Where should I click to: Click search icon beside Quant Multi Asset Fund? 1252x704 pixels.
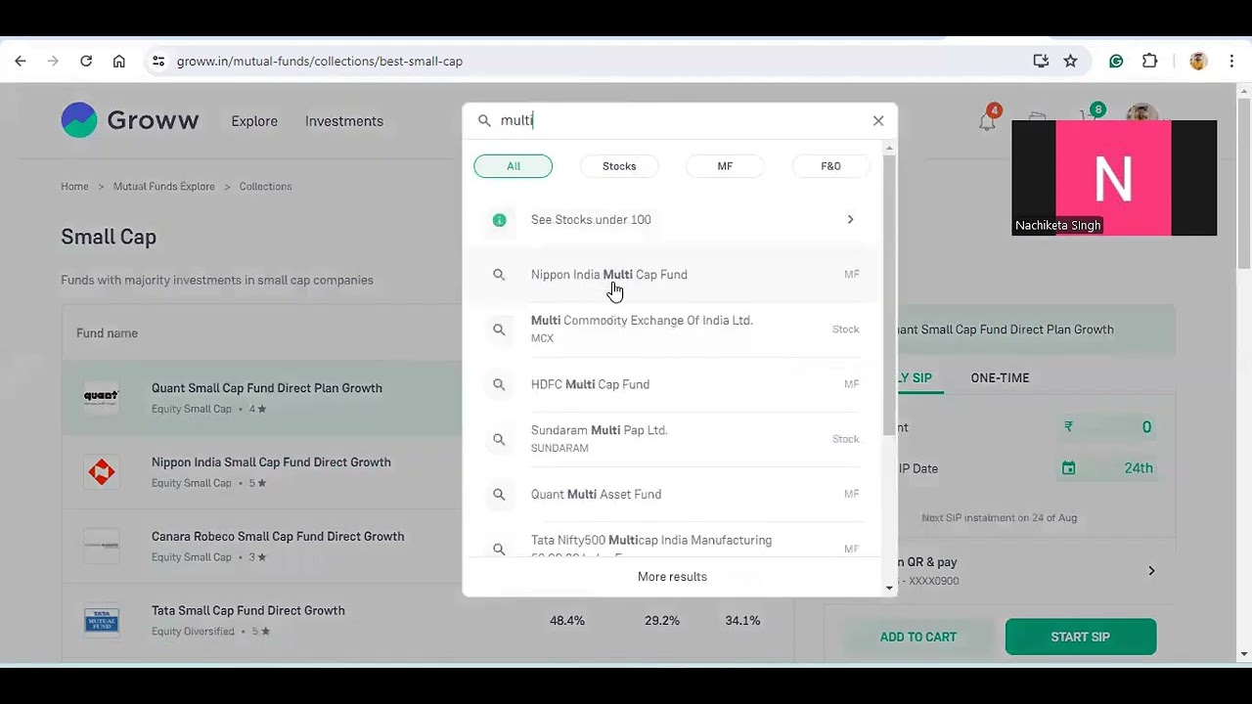click(x=499, y=495)
